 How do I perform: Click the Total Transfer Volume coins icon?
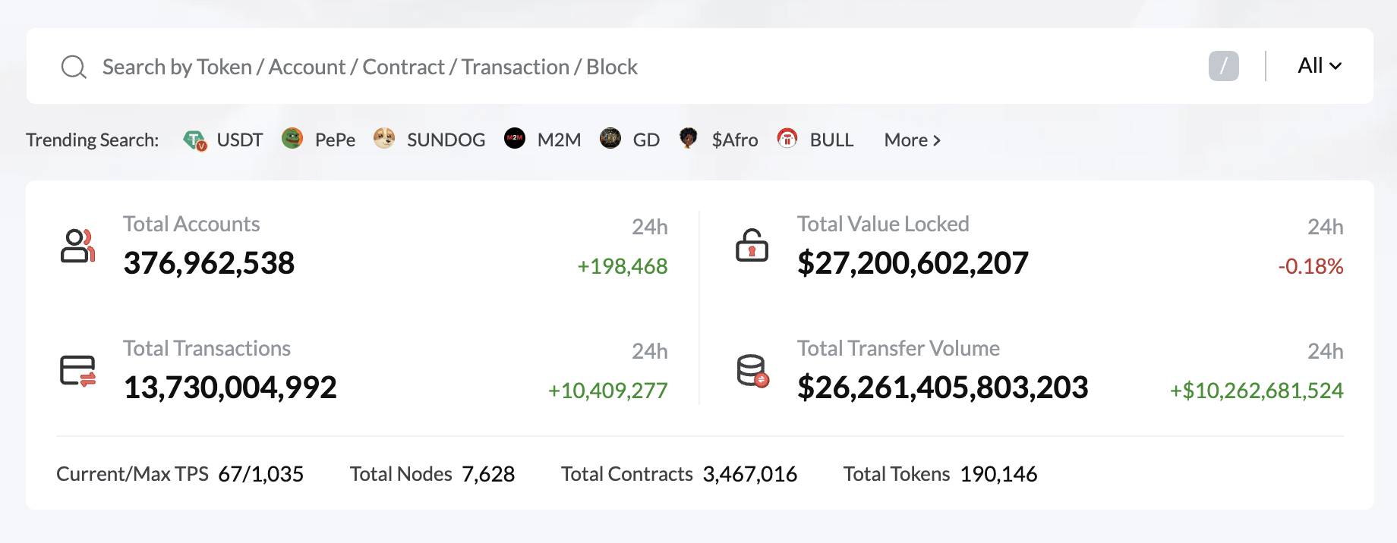(x=751, y=369)
